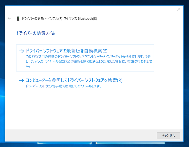Close the driver update dialog with X
The width and height of the screenshot is (189, 147).
coord(178,9)
